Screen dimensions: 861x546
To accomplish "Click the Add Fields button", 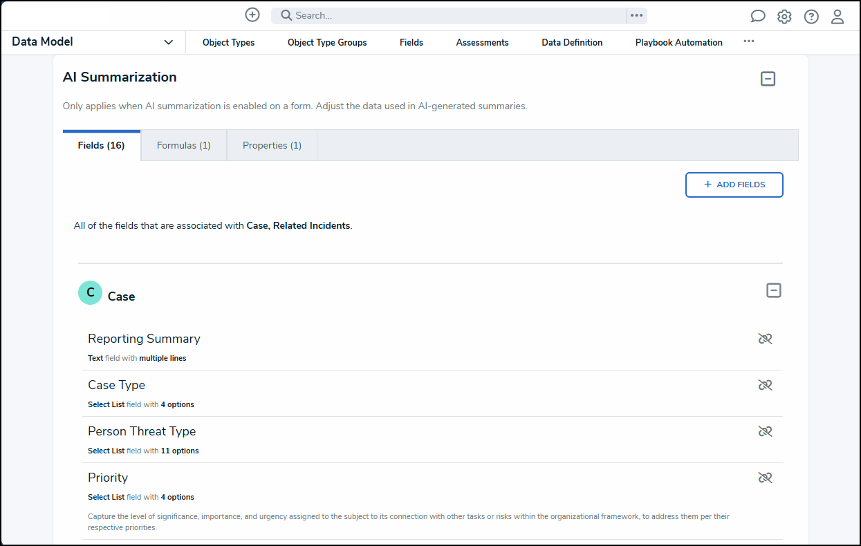I will [734, 185].
